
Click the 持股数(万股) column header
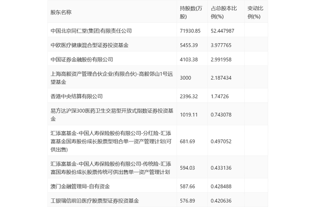[191, 13]
